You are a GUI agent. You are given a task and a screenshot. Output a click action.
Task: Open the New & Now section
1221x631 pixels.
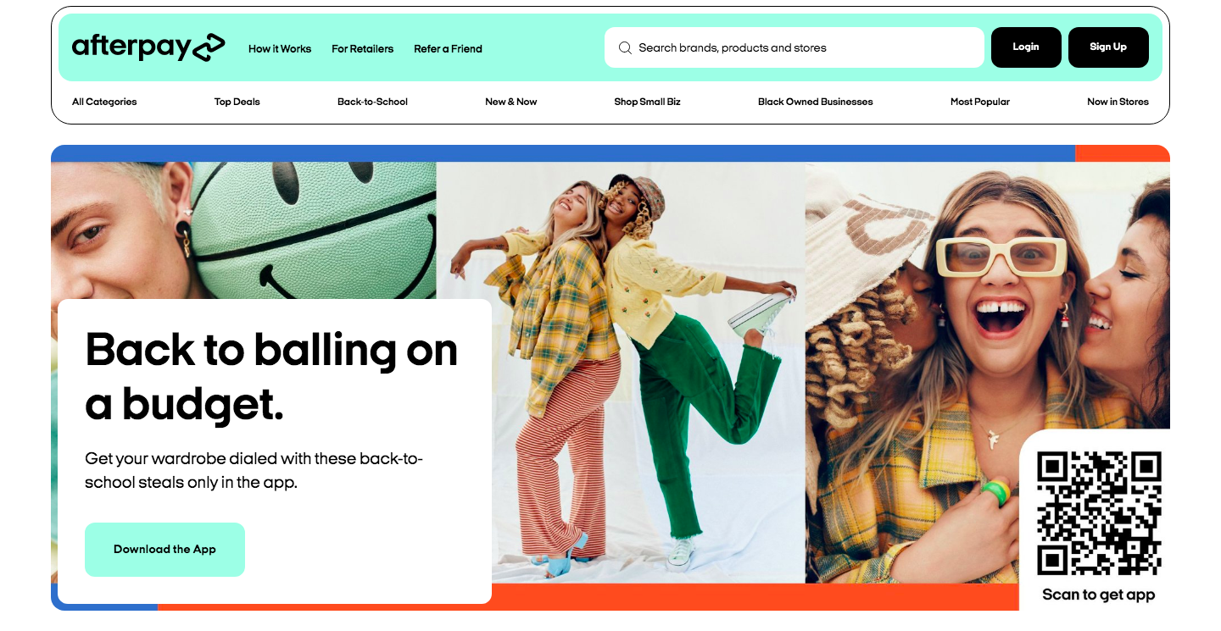coord(511,102)
